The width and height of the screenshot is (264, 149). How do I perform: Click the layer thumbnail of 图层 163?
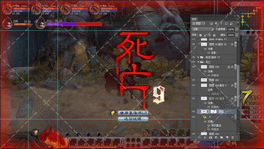tap(204, 111)
